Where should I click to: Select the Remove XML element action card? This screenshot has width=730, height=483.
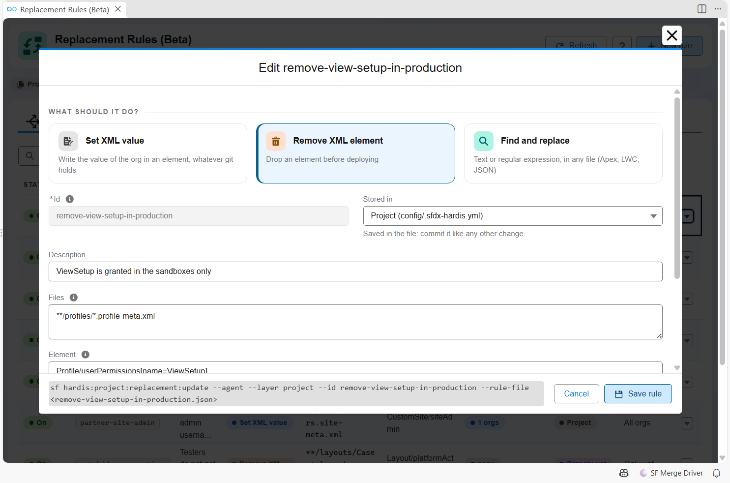[x=355, y=153]
